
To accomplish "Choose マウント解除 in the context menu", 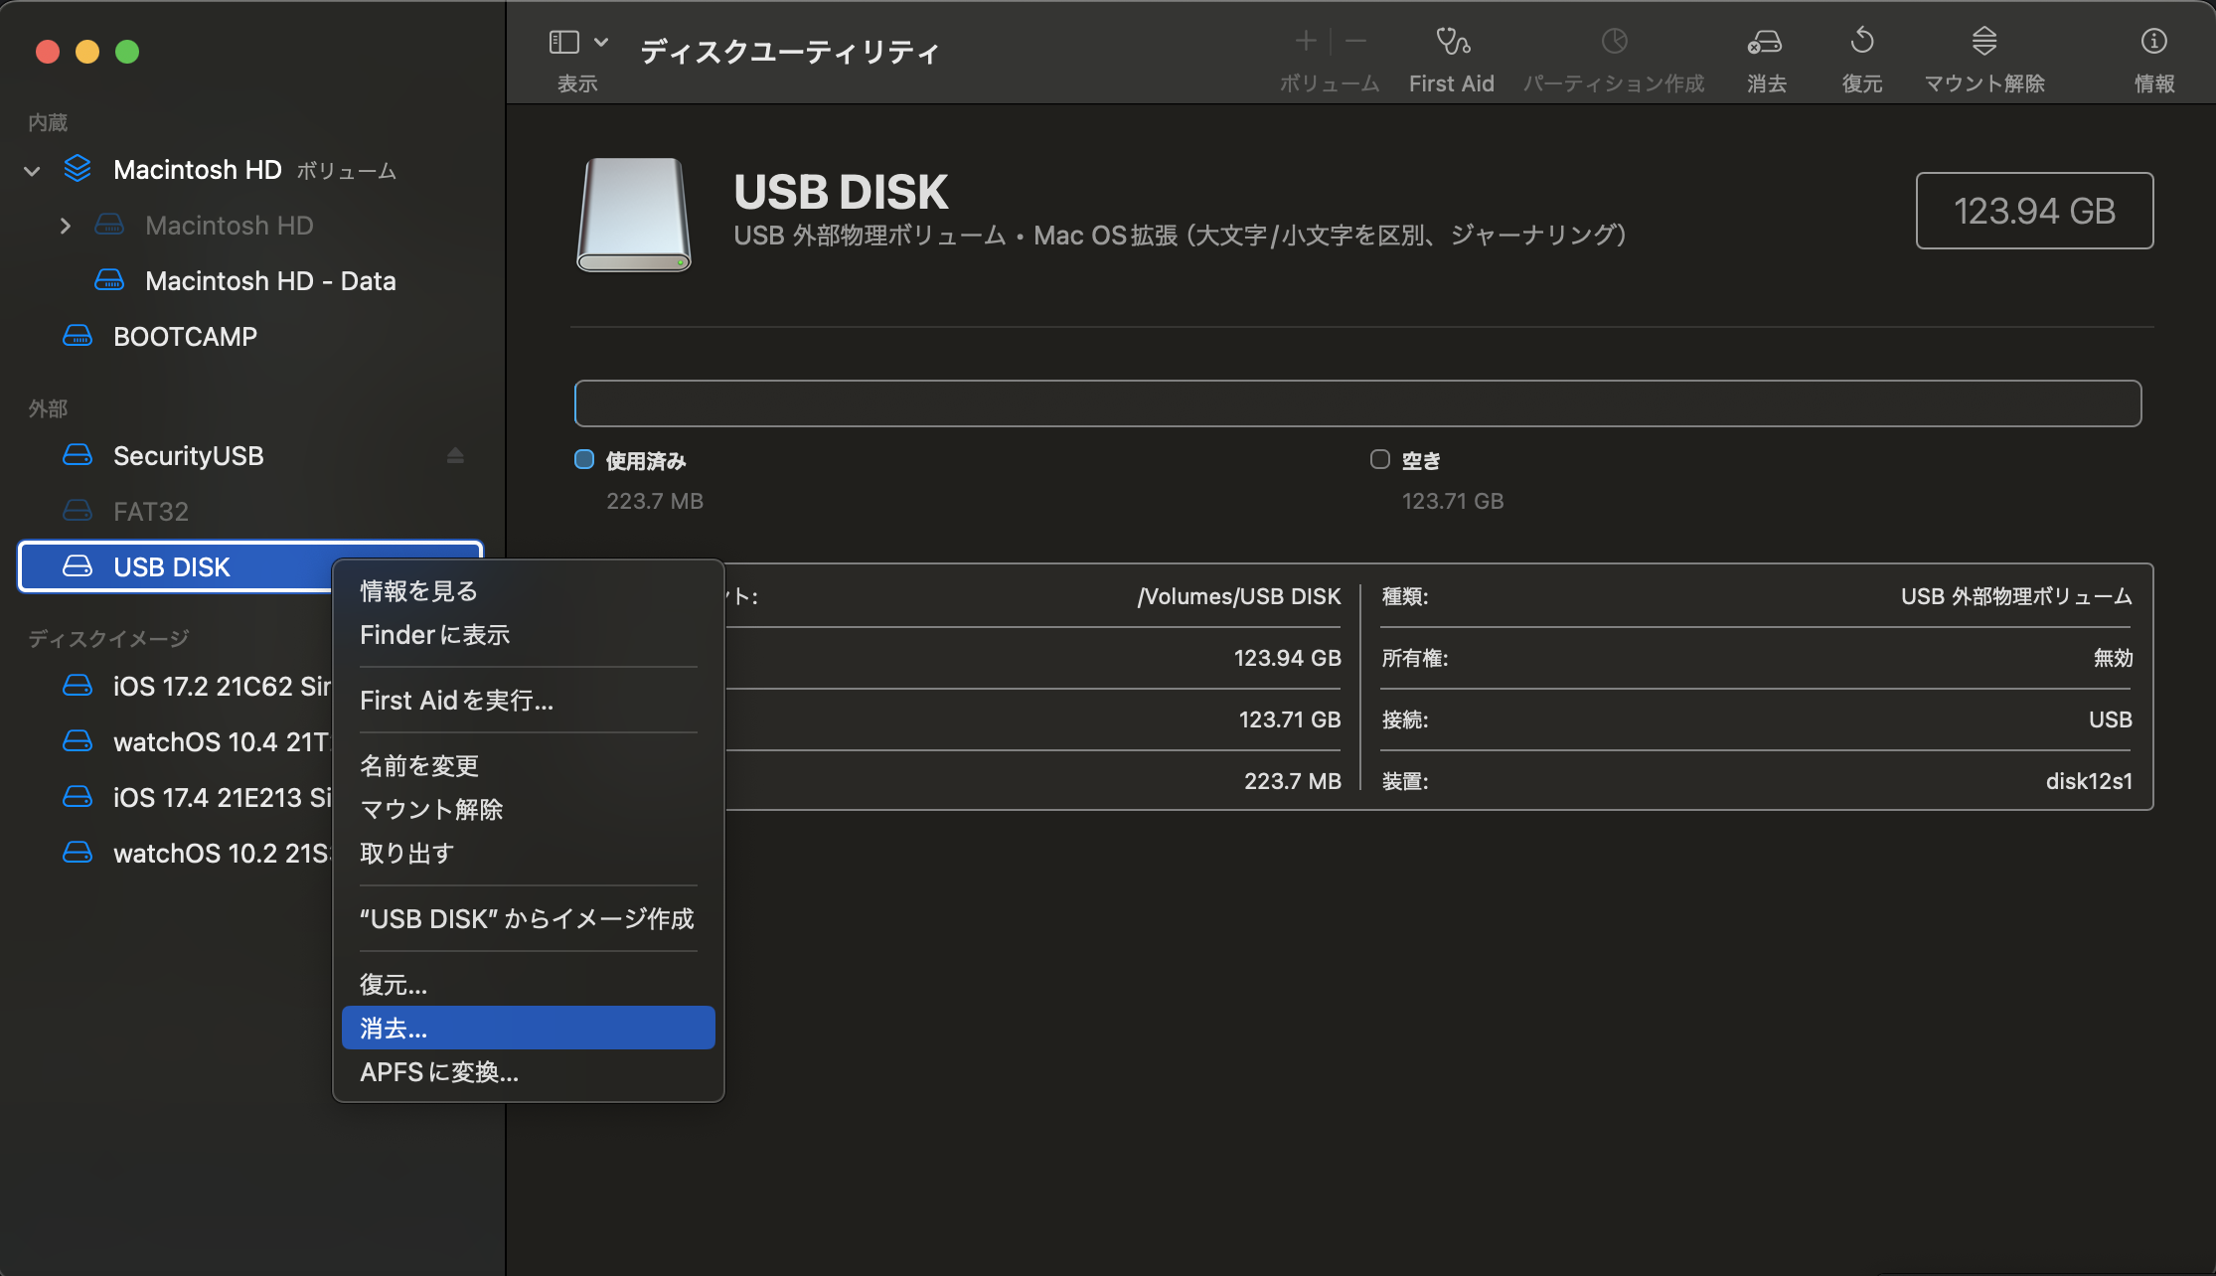I will [x=528, y=810].
